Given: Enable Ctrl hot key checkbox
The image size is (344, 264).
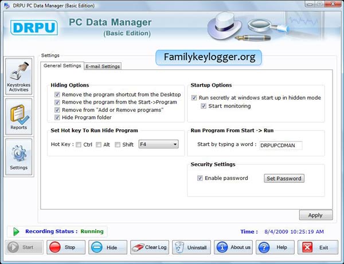Looking at the screenshot, I should 79,144.
